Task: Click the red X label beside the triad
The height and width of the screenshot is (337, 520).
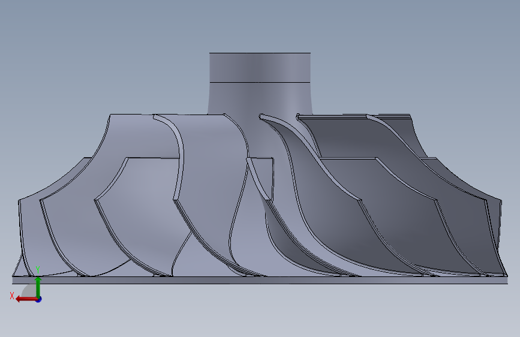Action: [12, 296]
